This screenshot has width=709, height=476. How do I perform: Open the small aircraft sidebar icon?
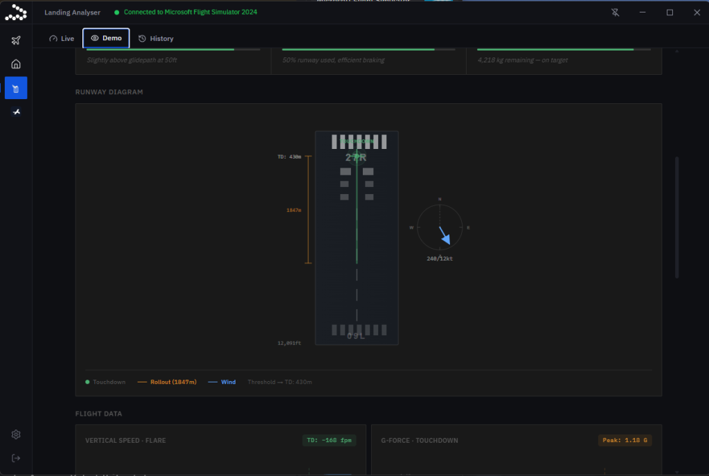(x=16, y=112)
